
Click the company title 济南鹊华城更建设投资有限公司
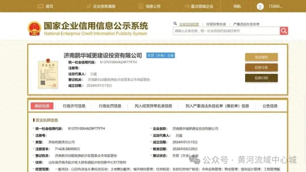pyautogui.click(x=103, y=56)
